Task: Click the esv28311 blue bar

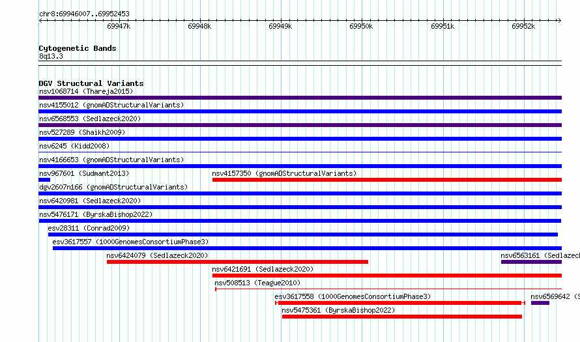Action: (x=303, y=235)
